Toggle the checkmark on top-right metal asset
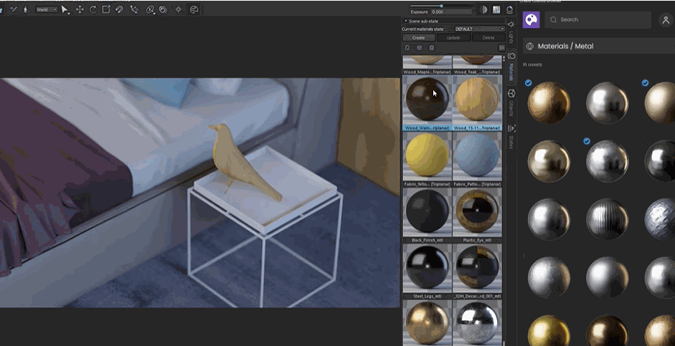 (x=645, y=83)
